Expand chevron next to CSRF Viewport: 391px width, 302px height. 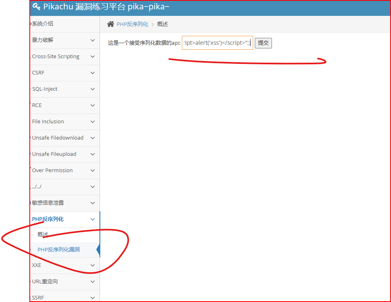click(x=93, y=73)
